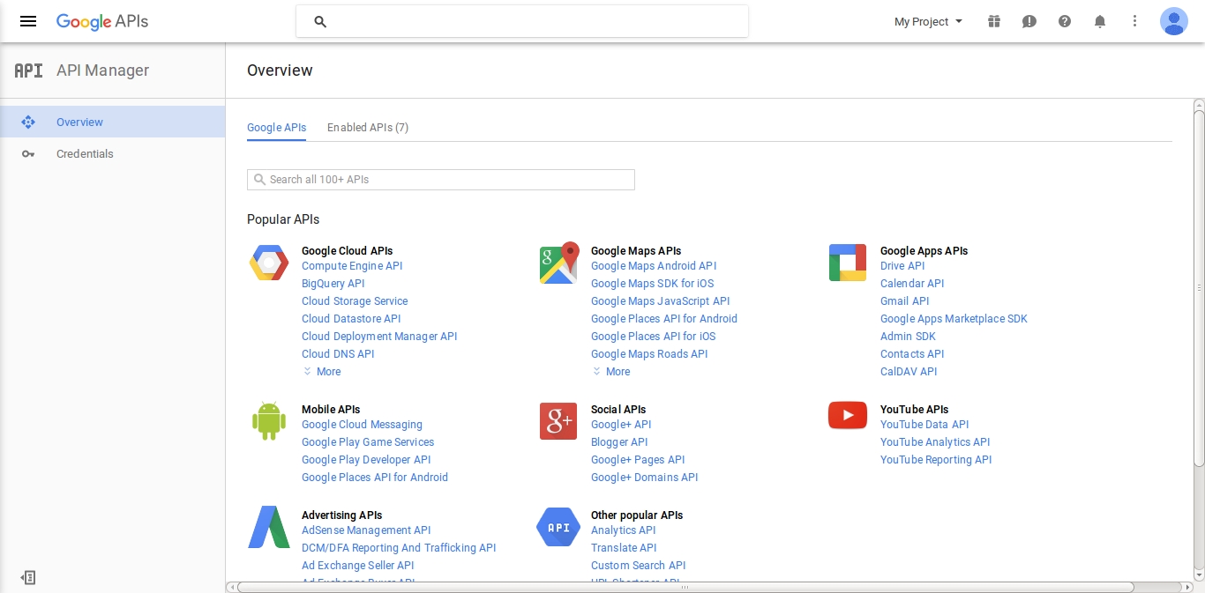1205x593 pixels.
Task: Click the user account avatar
Action: tap(1173, 21)
